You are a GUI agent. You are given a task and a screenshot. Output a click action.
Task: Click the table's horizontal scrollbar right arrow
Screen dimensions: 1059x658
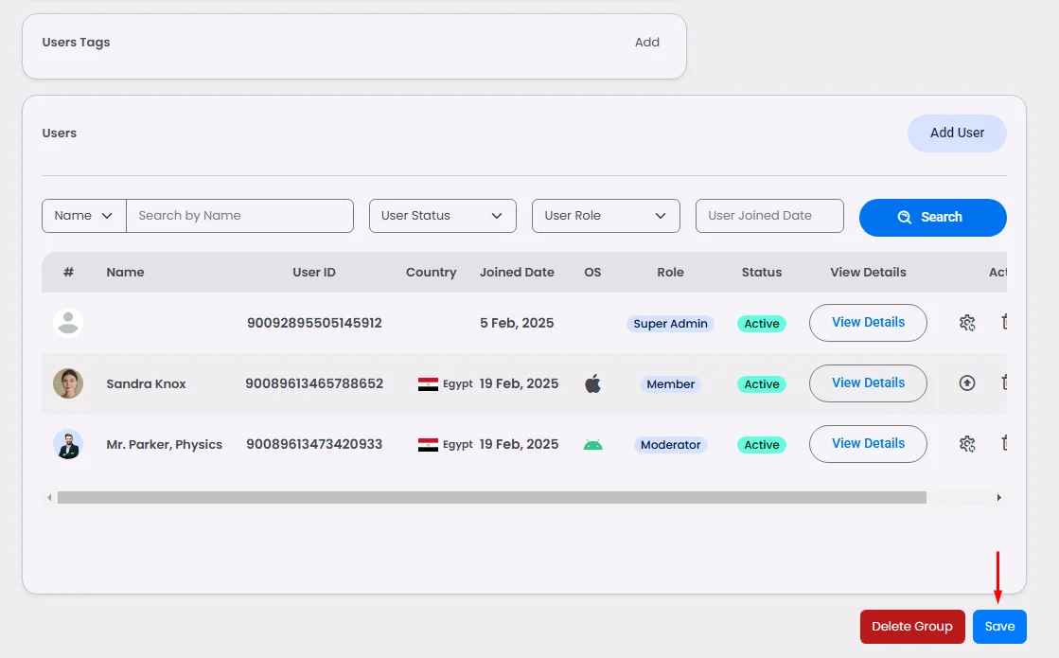tap(998, 497)
